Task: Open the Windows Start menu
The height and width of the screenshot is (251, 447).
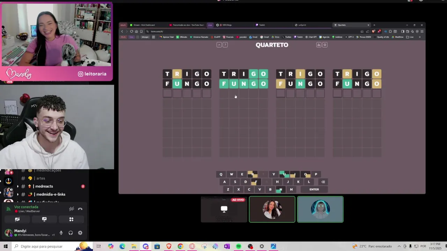Action: pyautogui.click(x=6, y=246)
